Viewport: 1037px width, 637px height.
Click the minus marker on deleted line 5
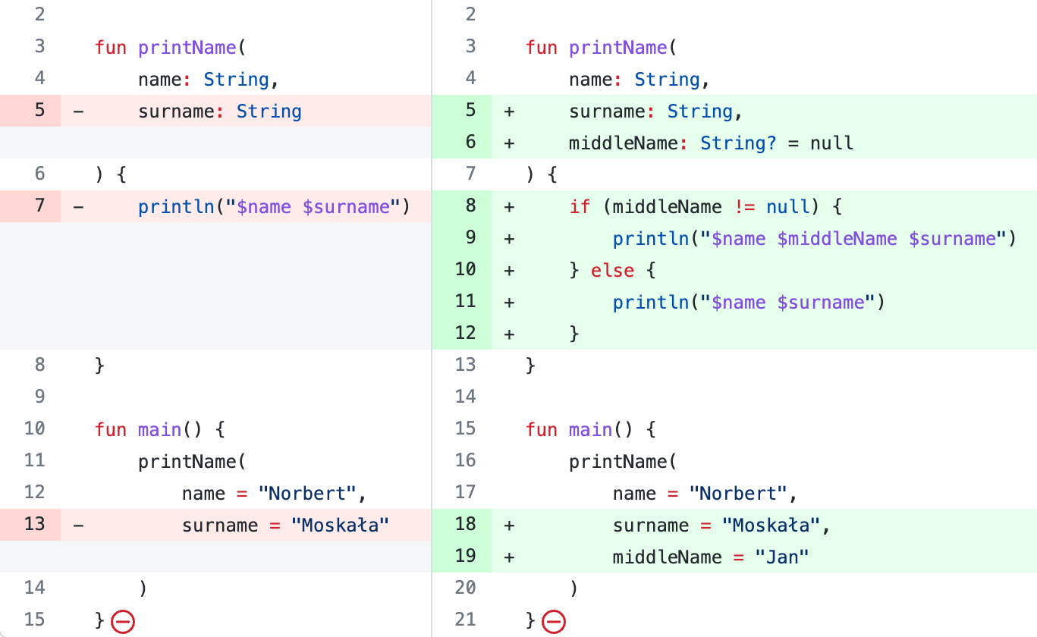79,112
